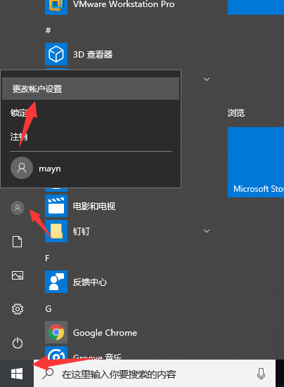The image size is (284, 387).
Task: Click the 浏览 tile group heading
Action: [236, 113]
